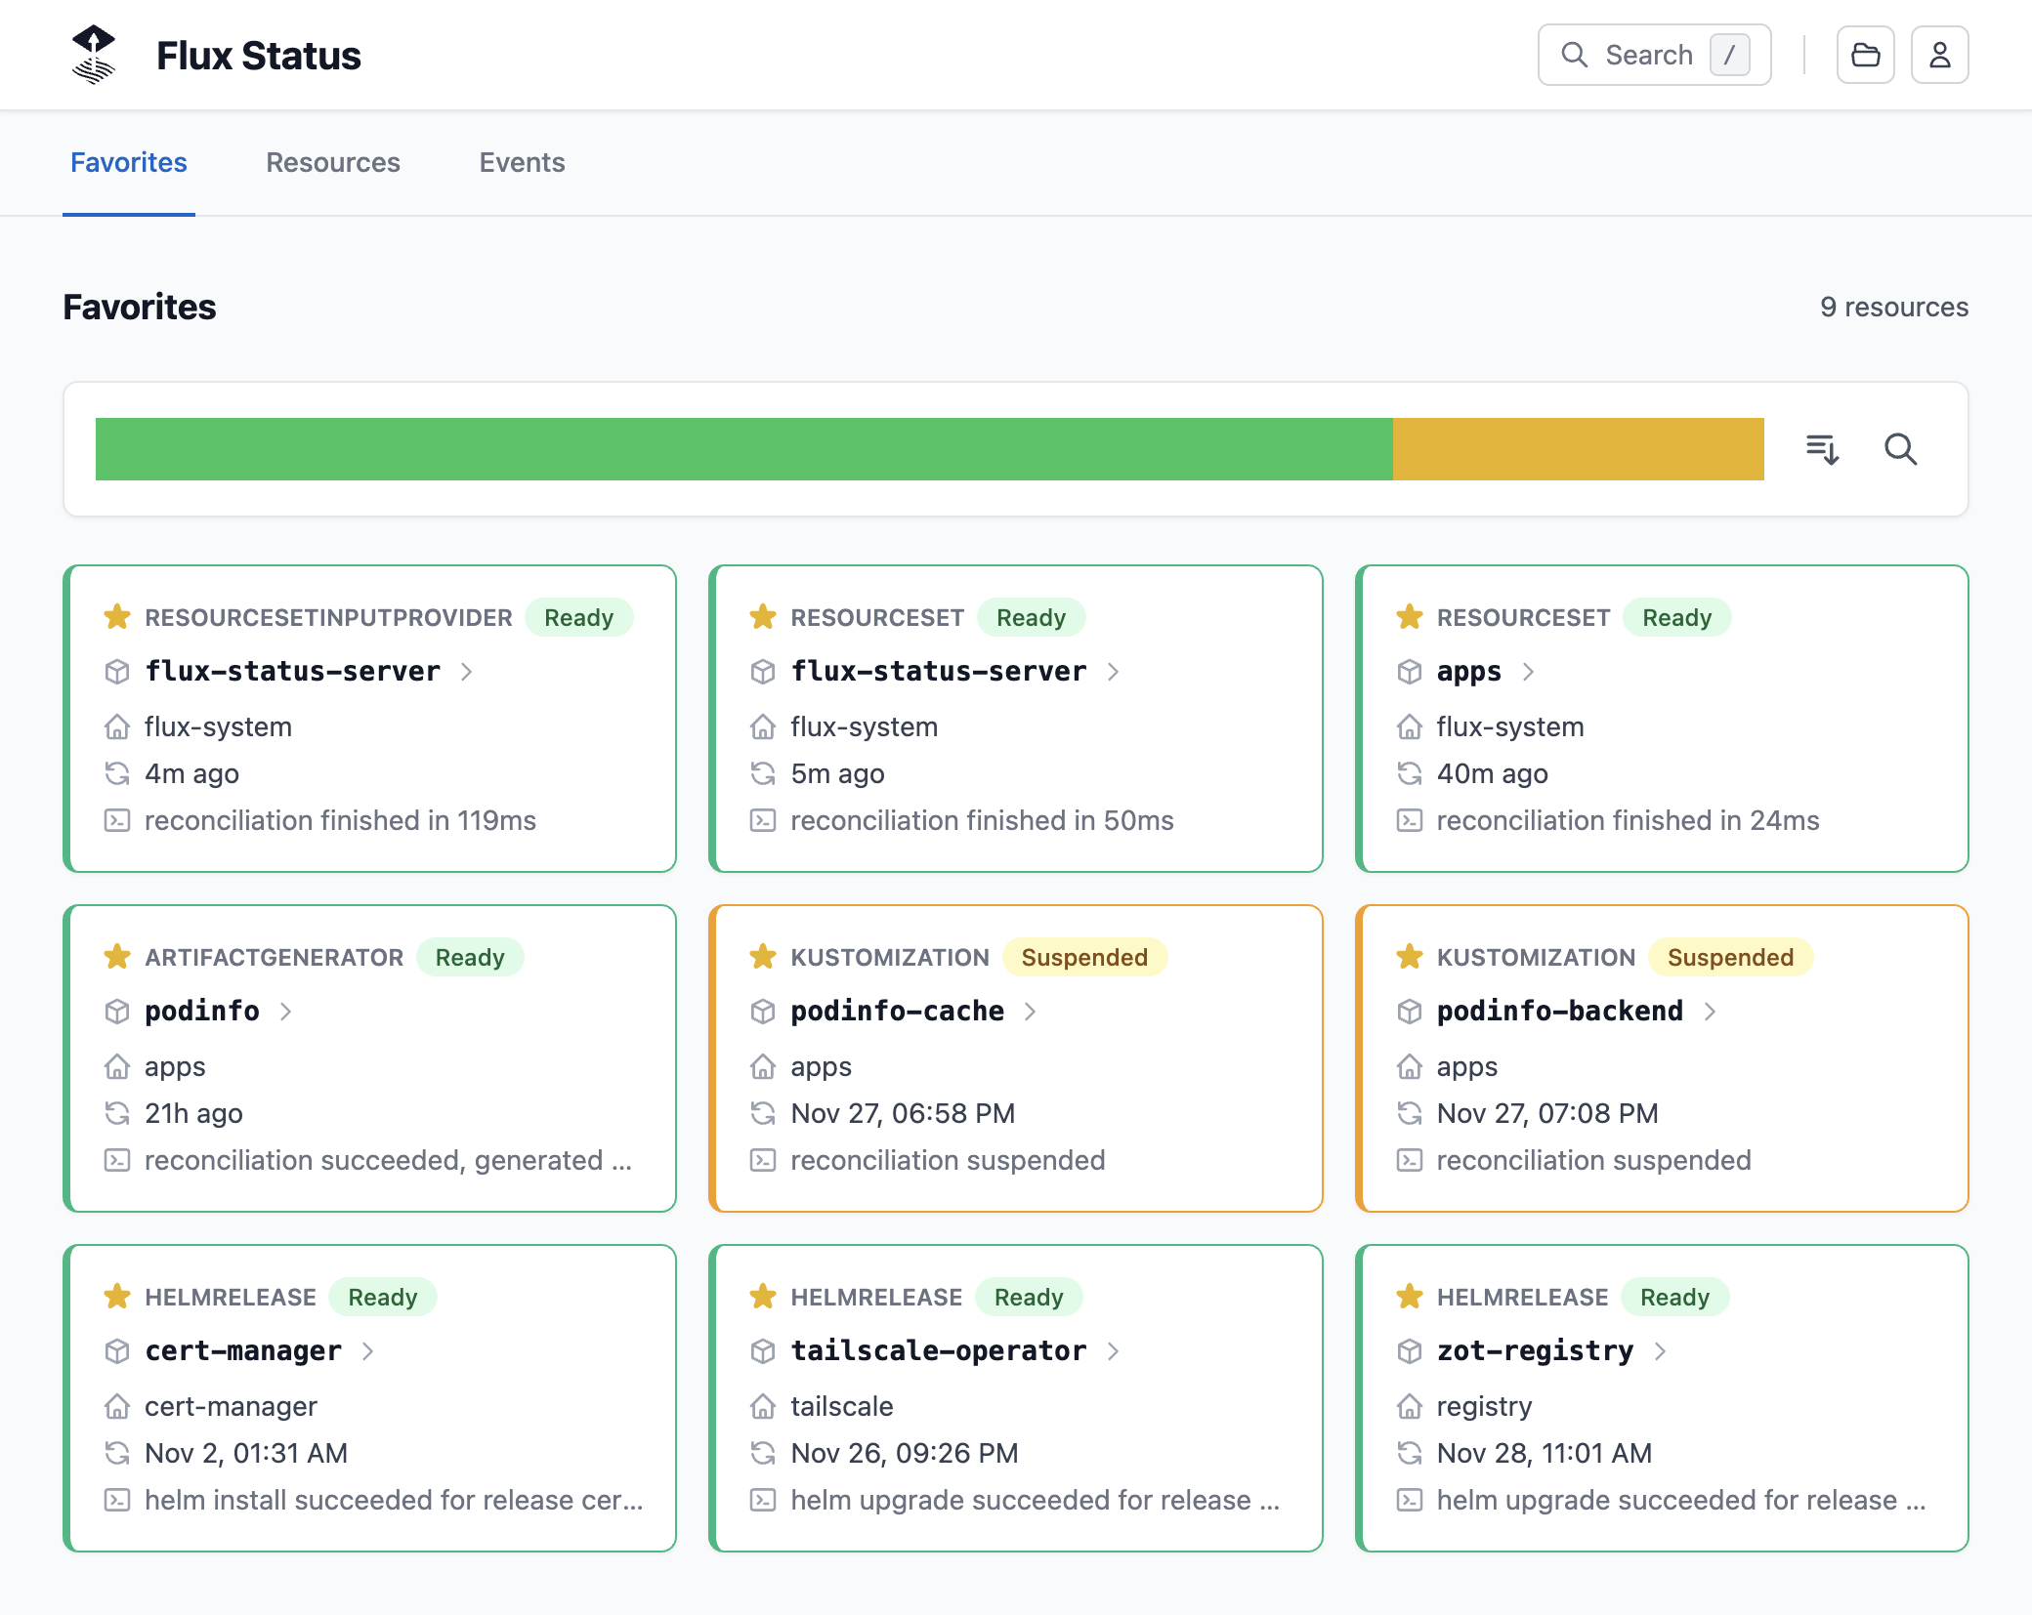
Task: Click the filter search magnifier icon
Action: tap(1900, 449)
